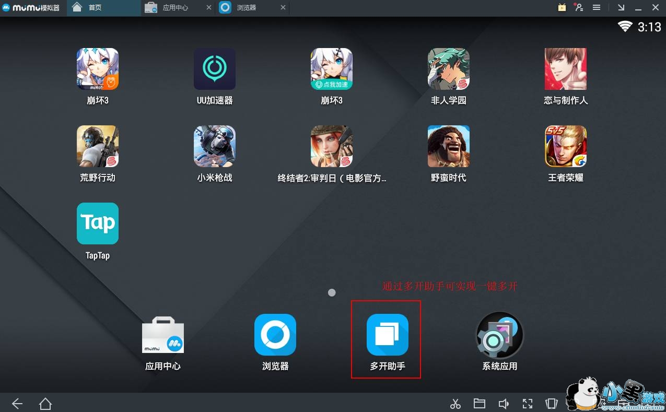Launch the 非人学园 game
Screen dimensions: 666x412
pos(449,69)
